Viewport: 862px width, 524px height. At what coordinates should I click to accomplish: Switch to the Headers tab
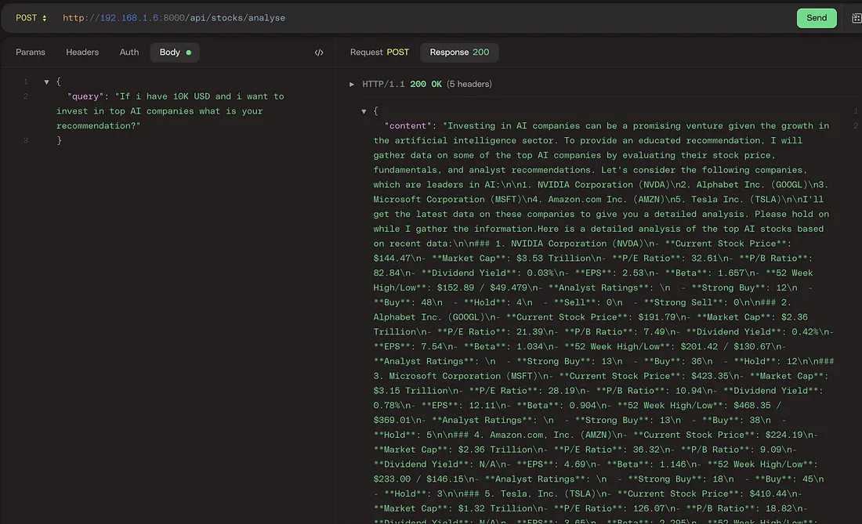click(82, 52)
